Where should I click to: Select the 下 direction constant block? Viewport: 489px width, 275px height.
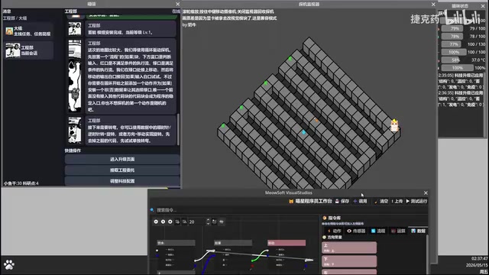pos(349,261)
